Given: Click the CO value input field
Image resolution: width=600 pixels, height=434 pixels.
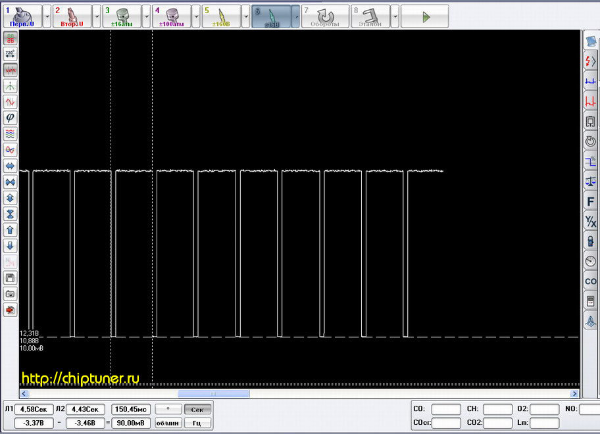Looking at the screenshot, I should (x=446, y=409).
